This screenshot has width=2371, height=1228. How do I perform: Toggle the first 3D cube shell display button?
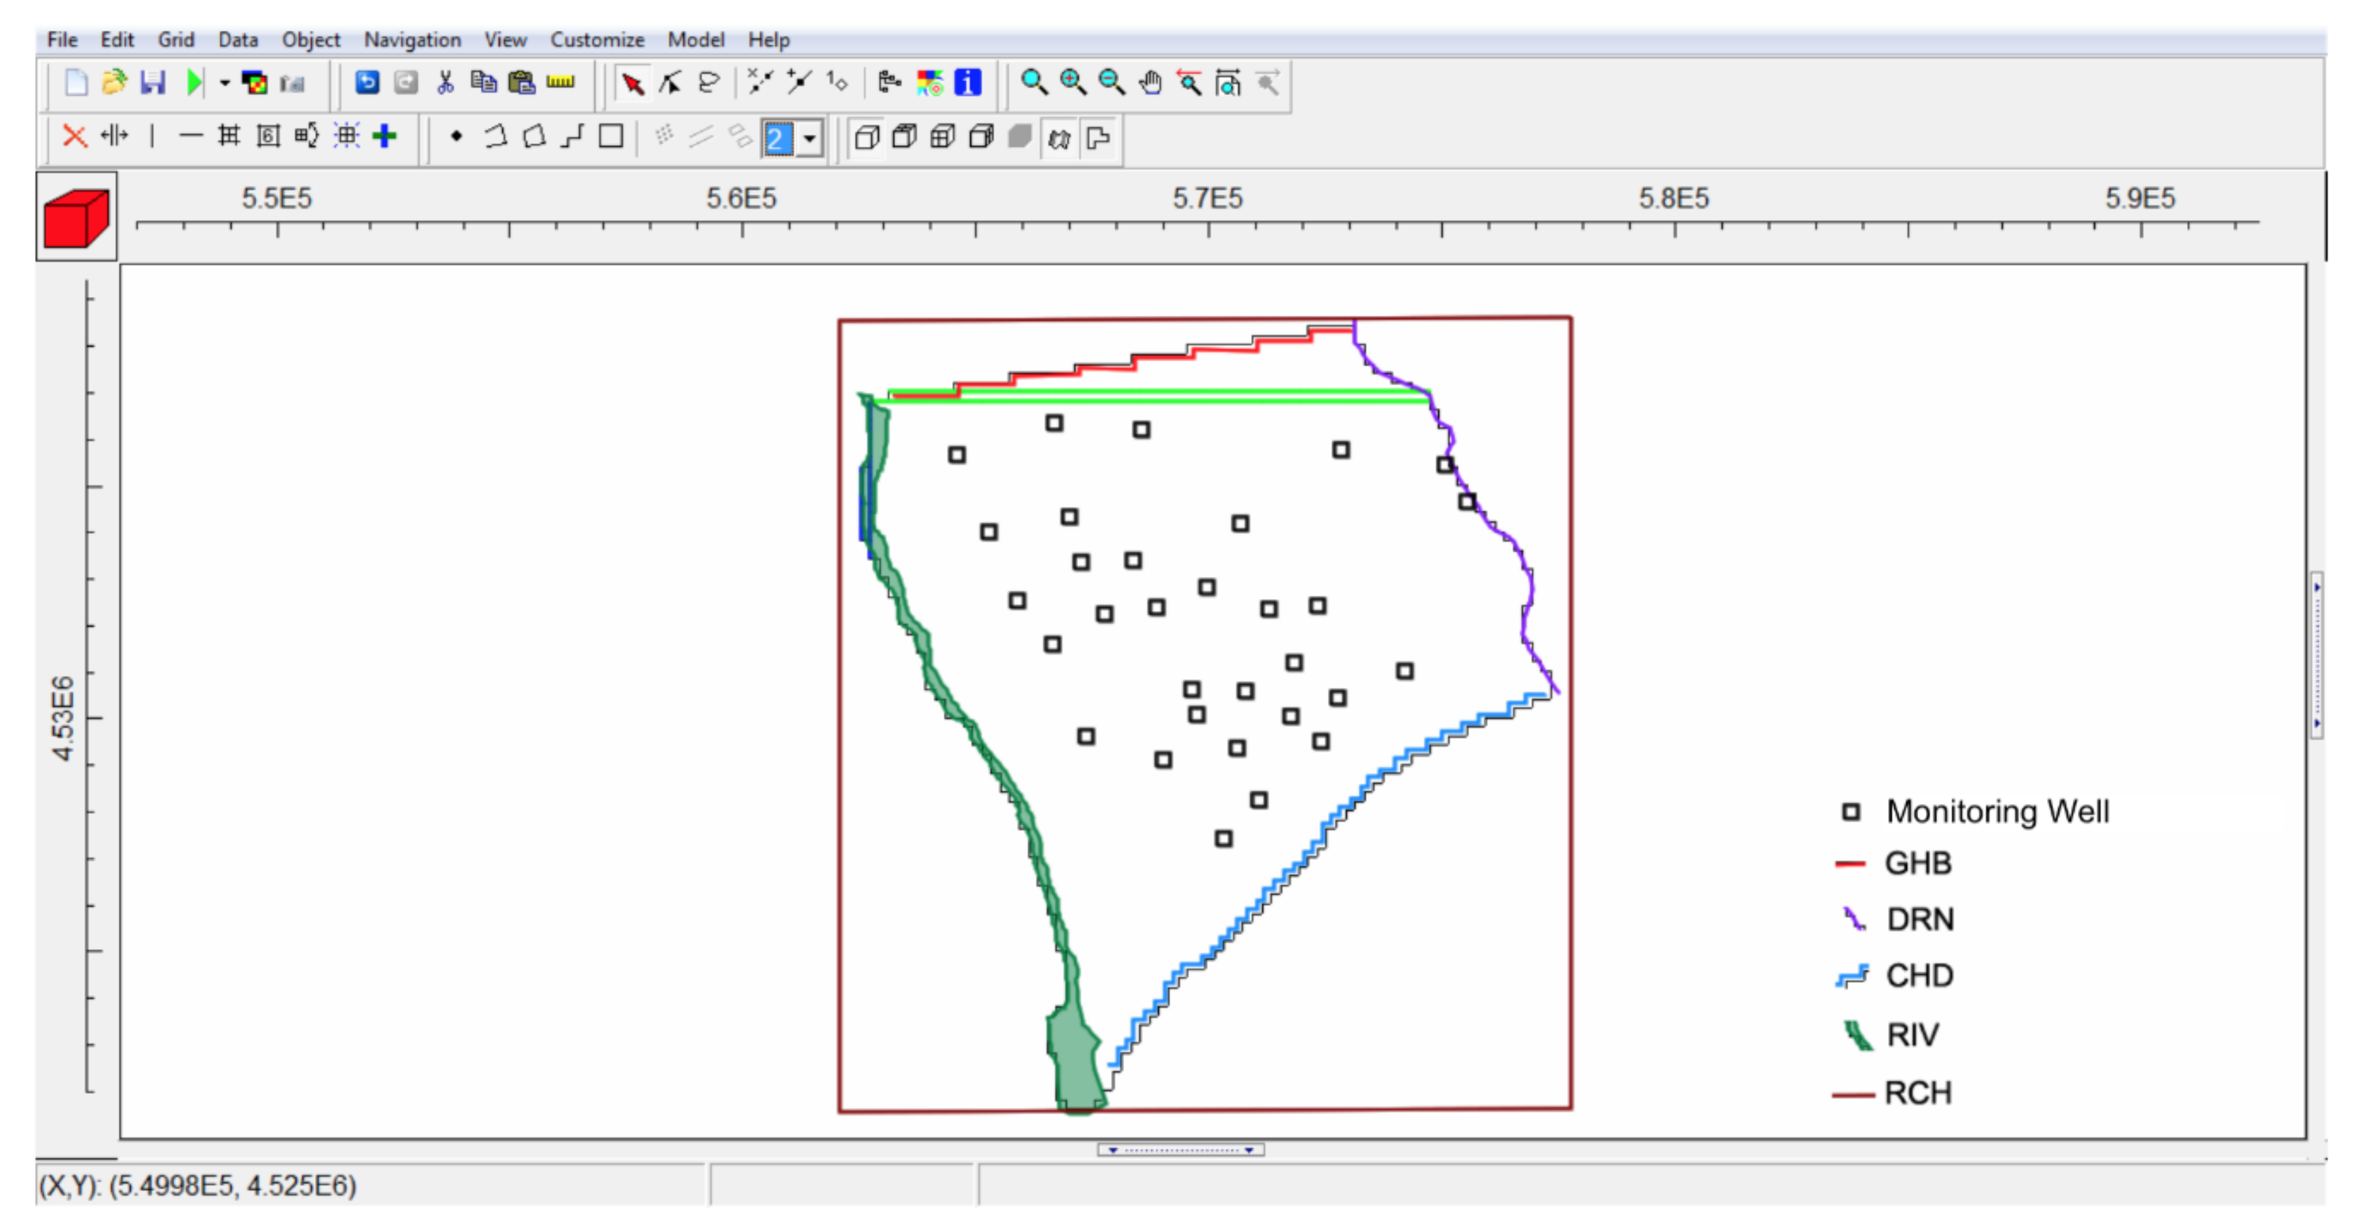tap(866, 137)
